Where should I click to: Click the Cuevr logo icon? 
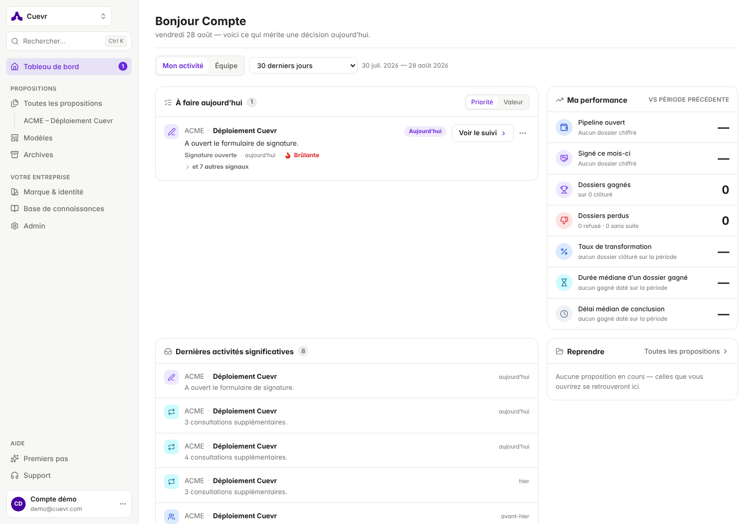point(17,16)
